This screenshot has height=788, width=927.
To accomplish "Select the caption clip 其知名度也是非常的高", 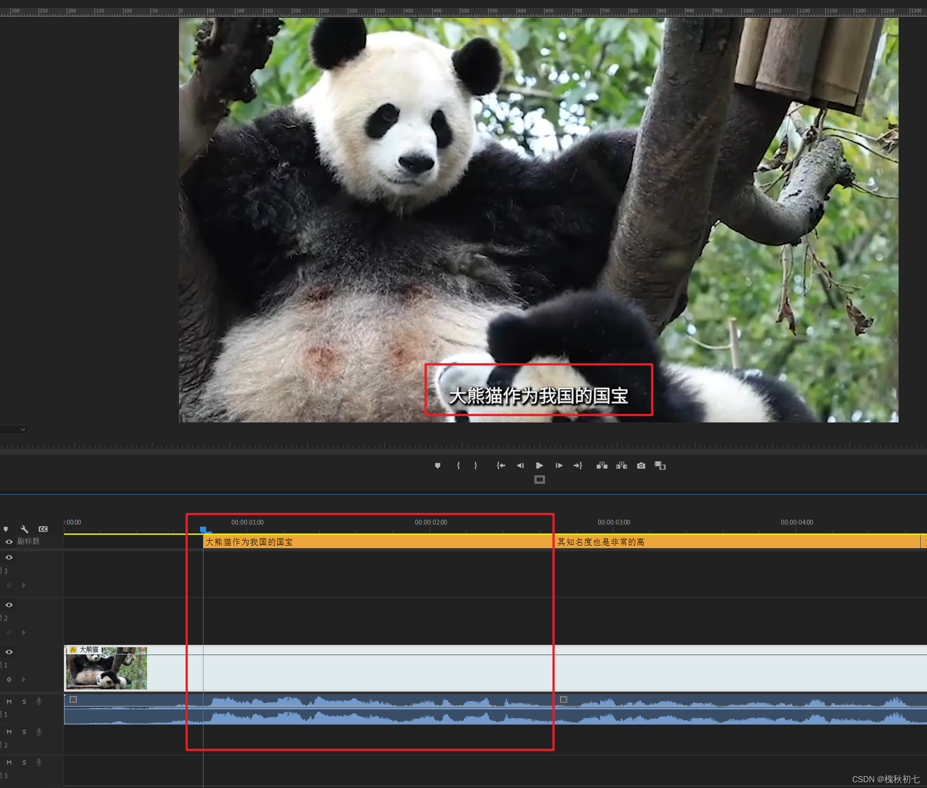I will pyautogui.click(x=601, y=542).
